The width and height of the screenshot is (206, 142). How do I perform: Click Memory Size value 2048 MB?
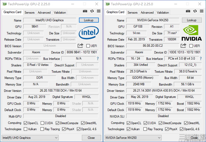139,84
